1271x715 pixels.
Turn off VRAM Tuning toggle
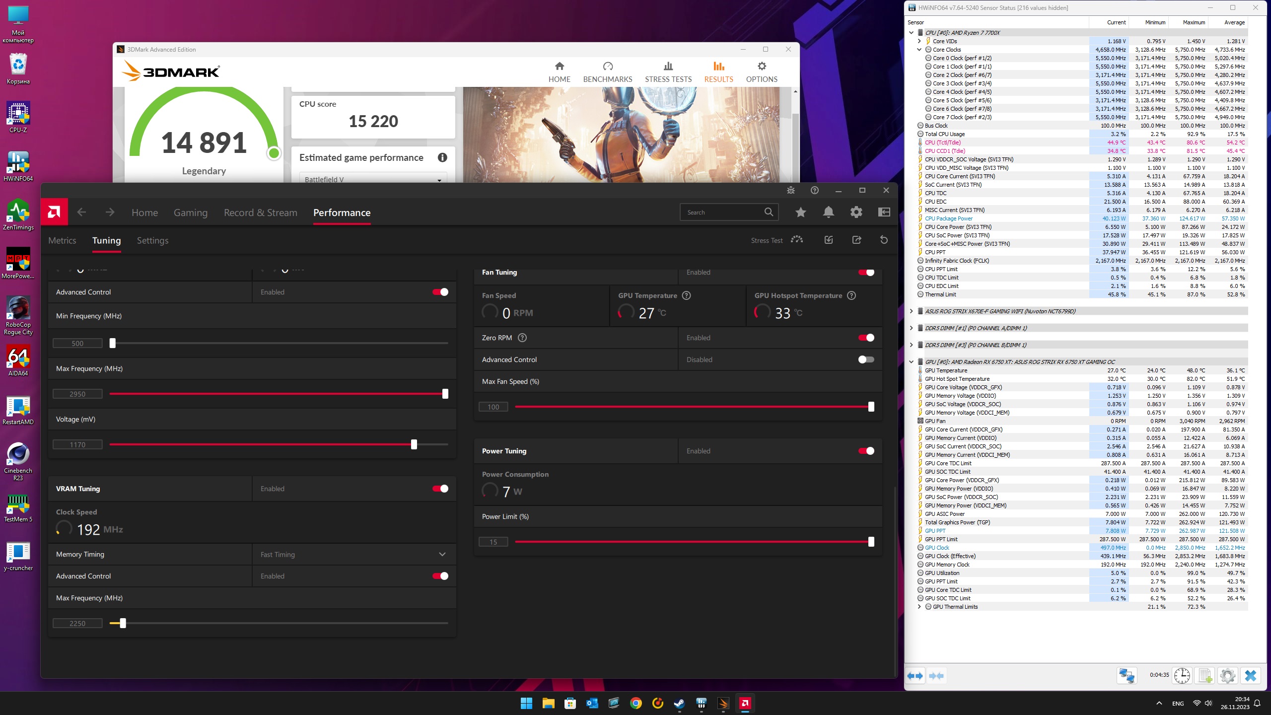click(440, 489)
